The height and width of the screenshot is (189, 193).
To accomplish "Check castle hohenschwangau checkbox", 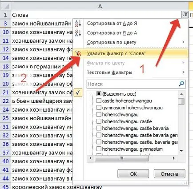I will tap(99, 101).
